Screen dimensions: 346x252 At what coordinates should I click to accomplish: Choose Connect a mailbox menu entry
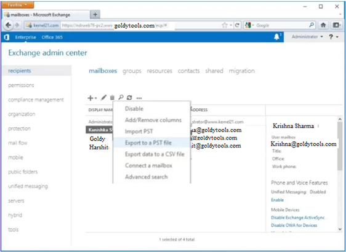[151, 166]
